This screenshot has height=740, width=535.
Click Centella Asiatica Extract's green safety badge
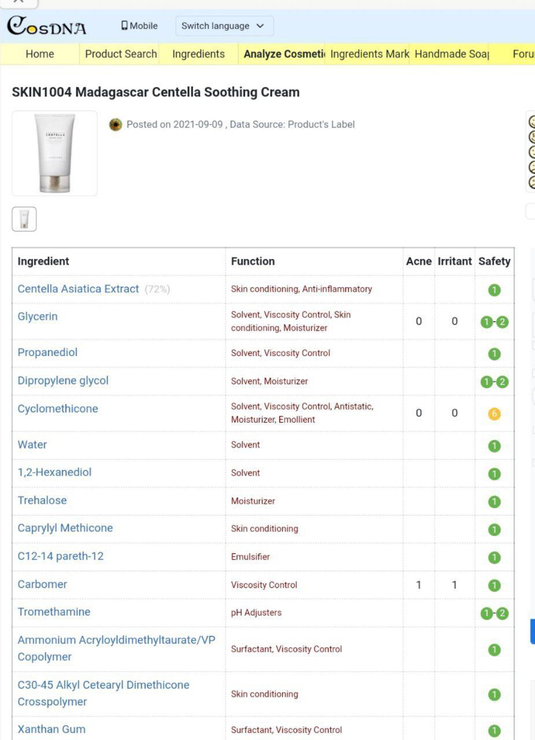click(x=494, y=290)
